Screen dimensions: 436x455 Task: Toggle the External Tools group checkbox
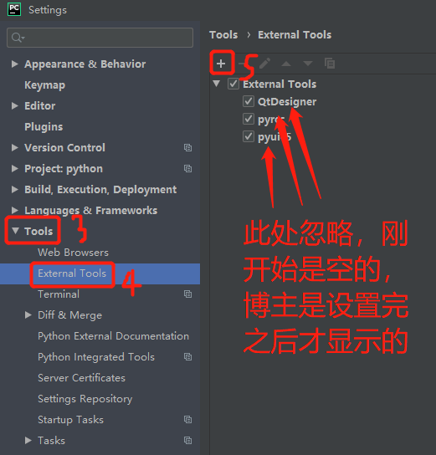[233, 84]
